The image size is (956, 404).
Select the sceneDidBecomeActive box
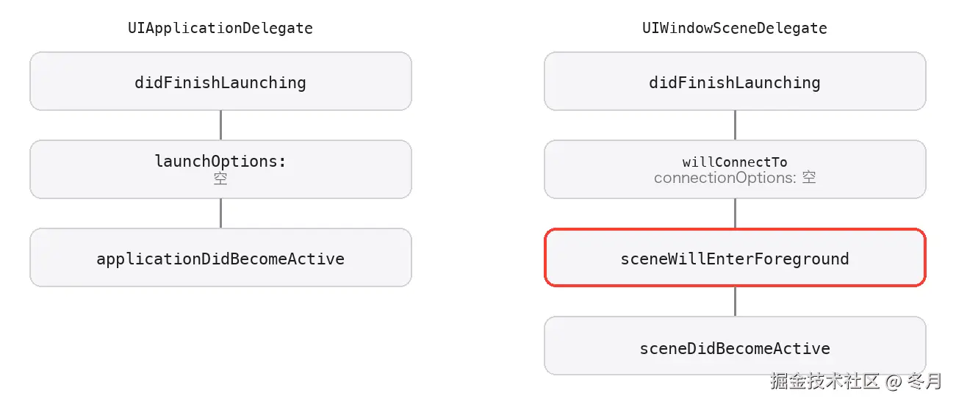point(735,347)
